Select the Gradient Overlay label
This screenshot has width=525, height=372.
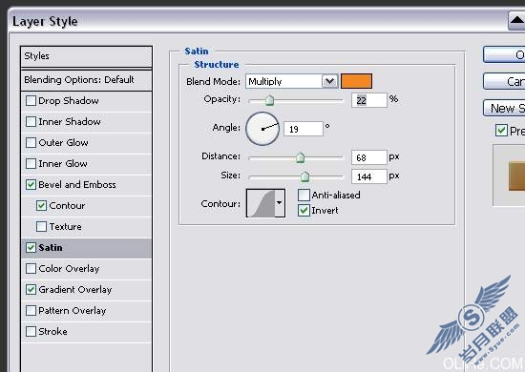tap(75, 290)
